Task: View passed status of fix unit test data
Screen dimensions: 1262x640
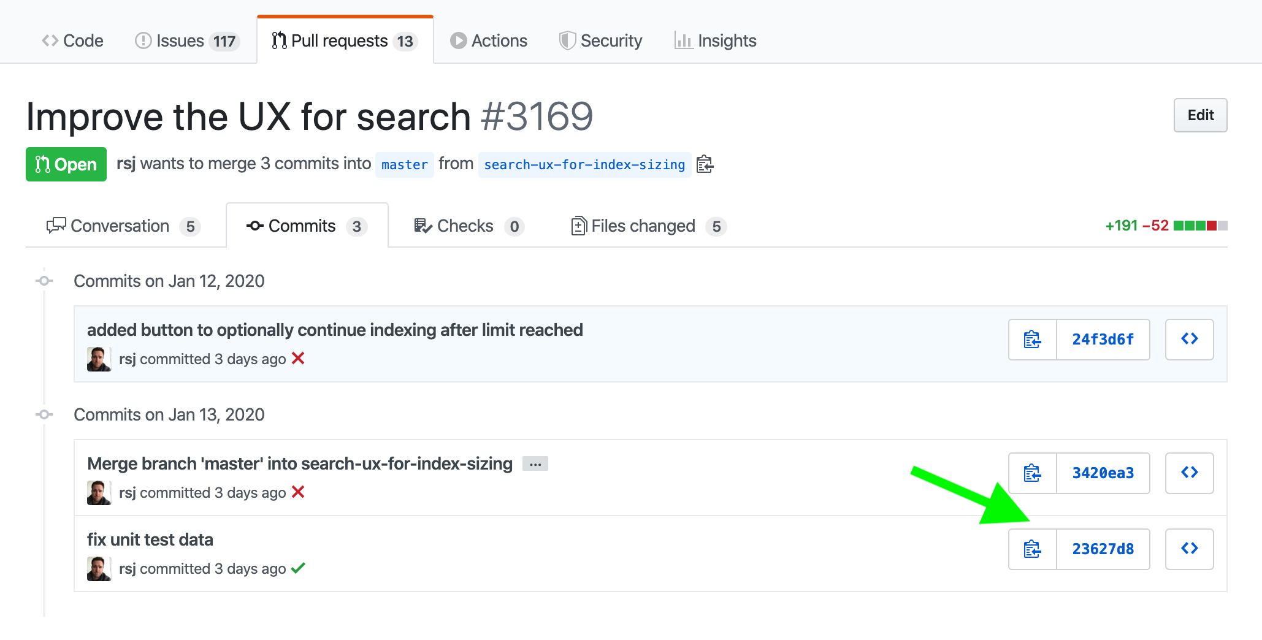Action: click(x=298, y=568)
